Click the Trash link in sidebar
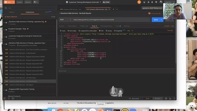The height and width of the screenshot is (111, 197). pos(53,17)
